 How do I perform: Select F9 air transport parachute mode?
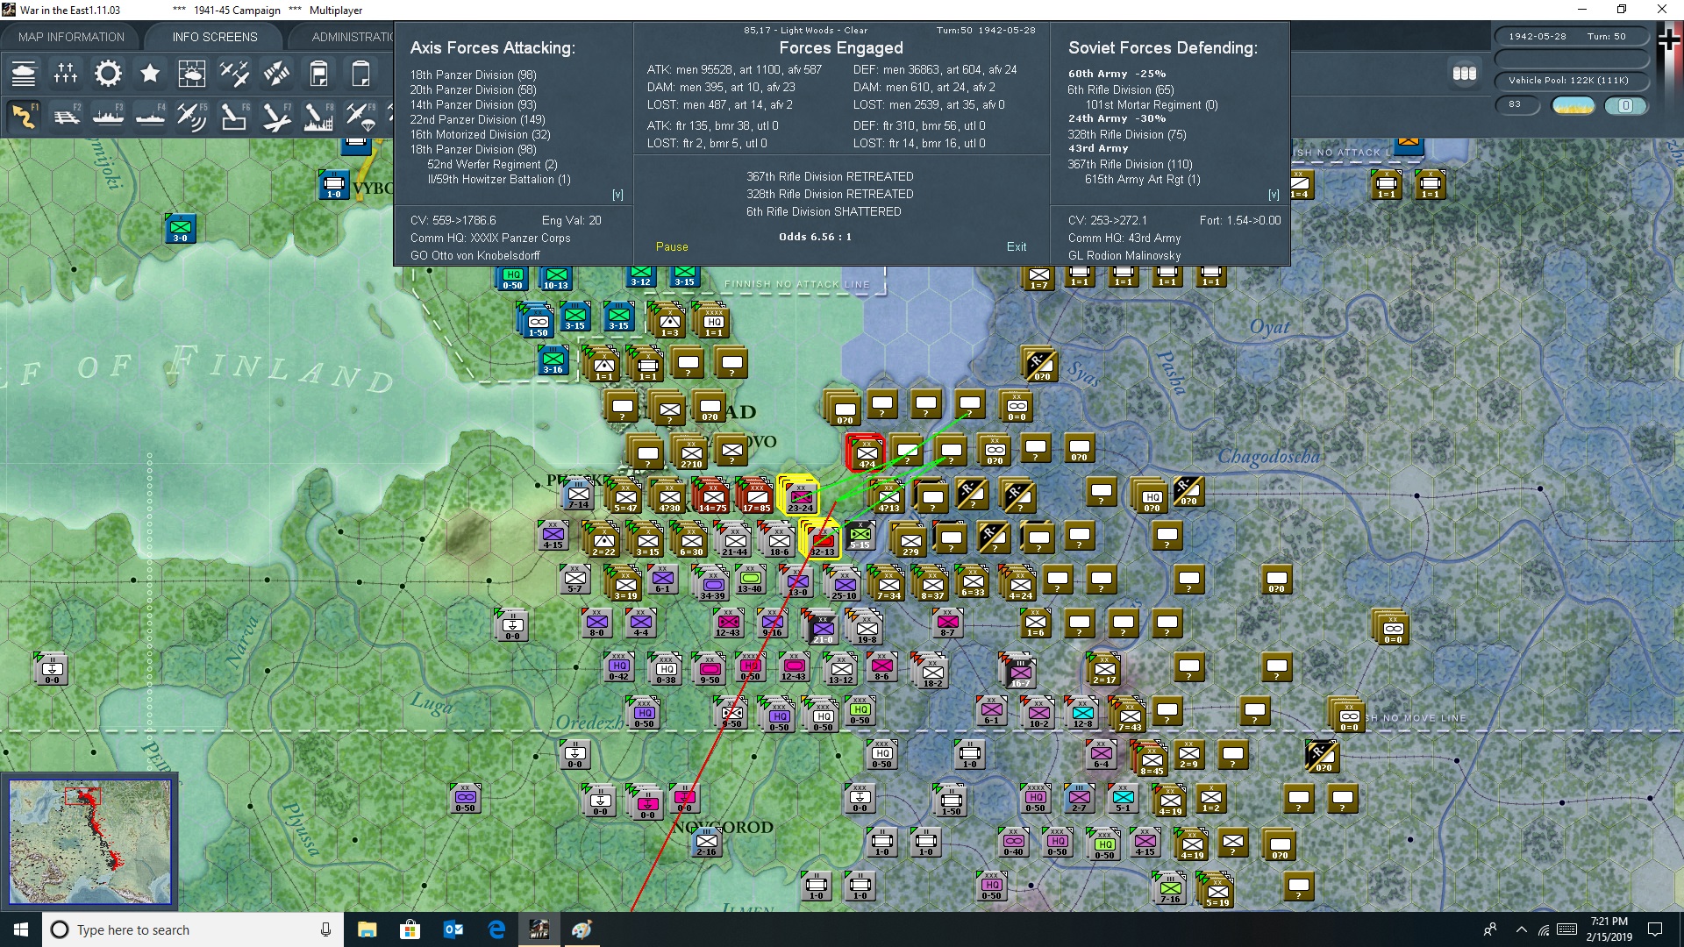(360, 117)
